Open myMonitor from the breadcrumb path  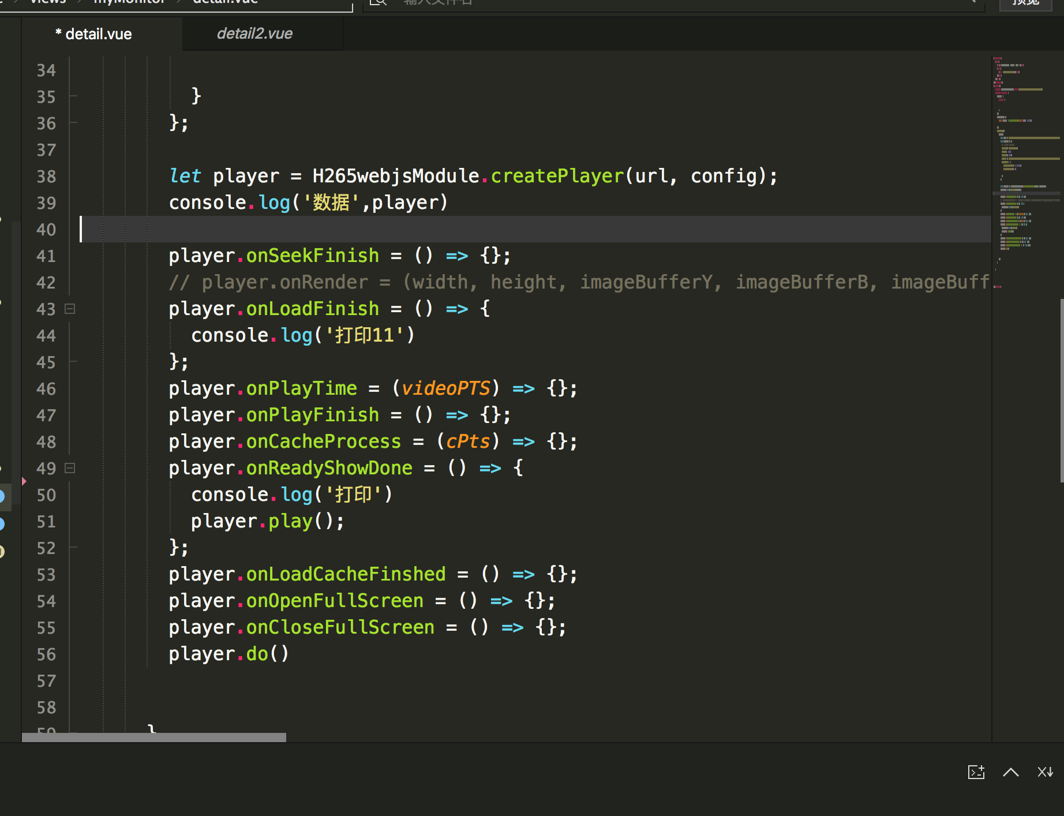click(129, 2)
